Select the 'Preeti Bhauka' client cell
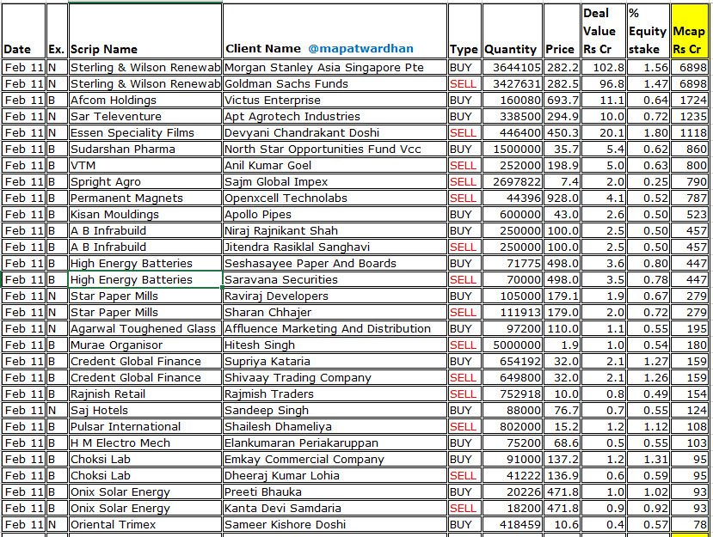Image resolution: width=713 pixels, height=537 pixels. pyautogui.click(x=335, y=492)
